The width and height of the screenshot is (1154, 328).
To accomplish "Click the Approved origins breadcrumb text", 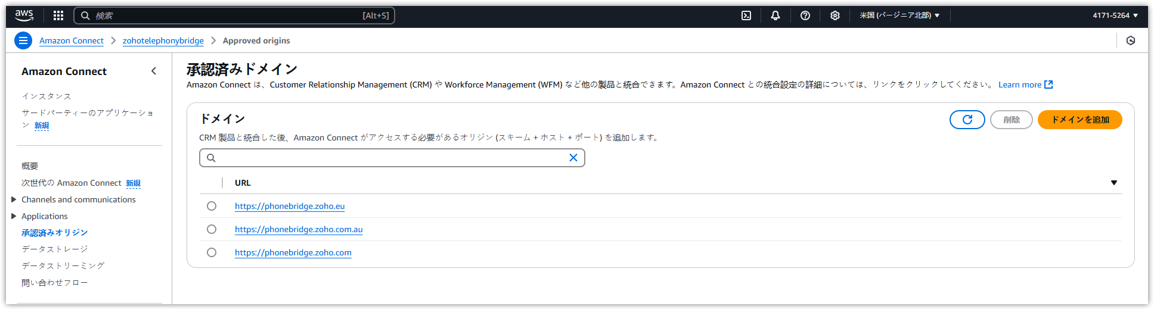I will pyautogui.click(x=256, y=40).
